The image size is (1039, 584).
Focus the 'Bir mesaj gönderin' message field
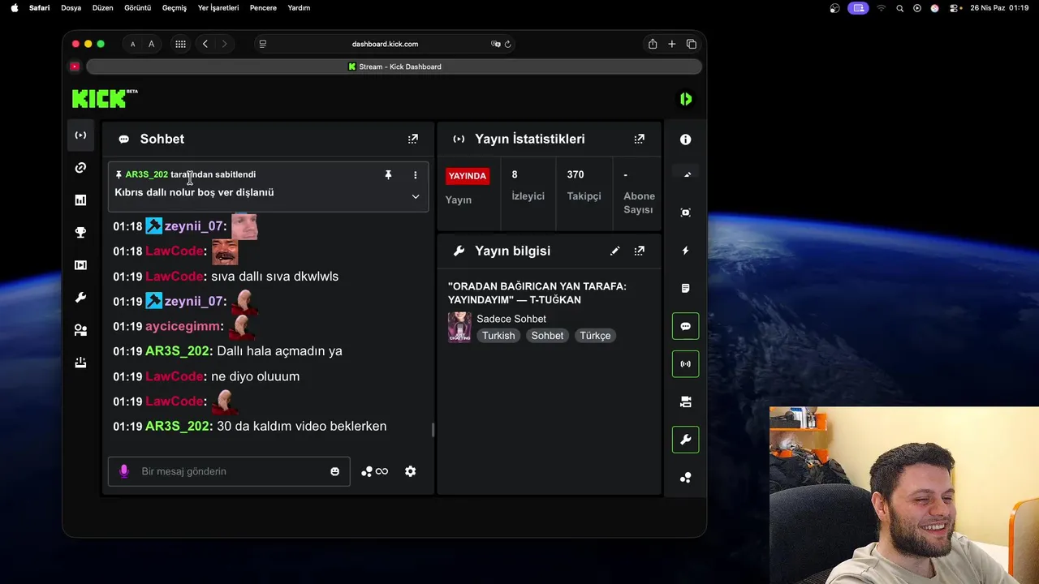pos(229,471)
